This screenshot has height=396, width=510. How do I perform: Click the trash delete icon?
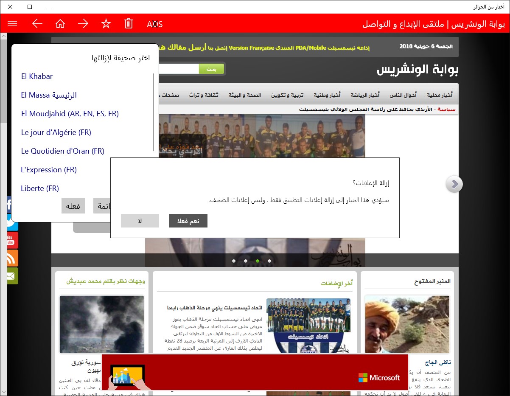(129, 24)
